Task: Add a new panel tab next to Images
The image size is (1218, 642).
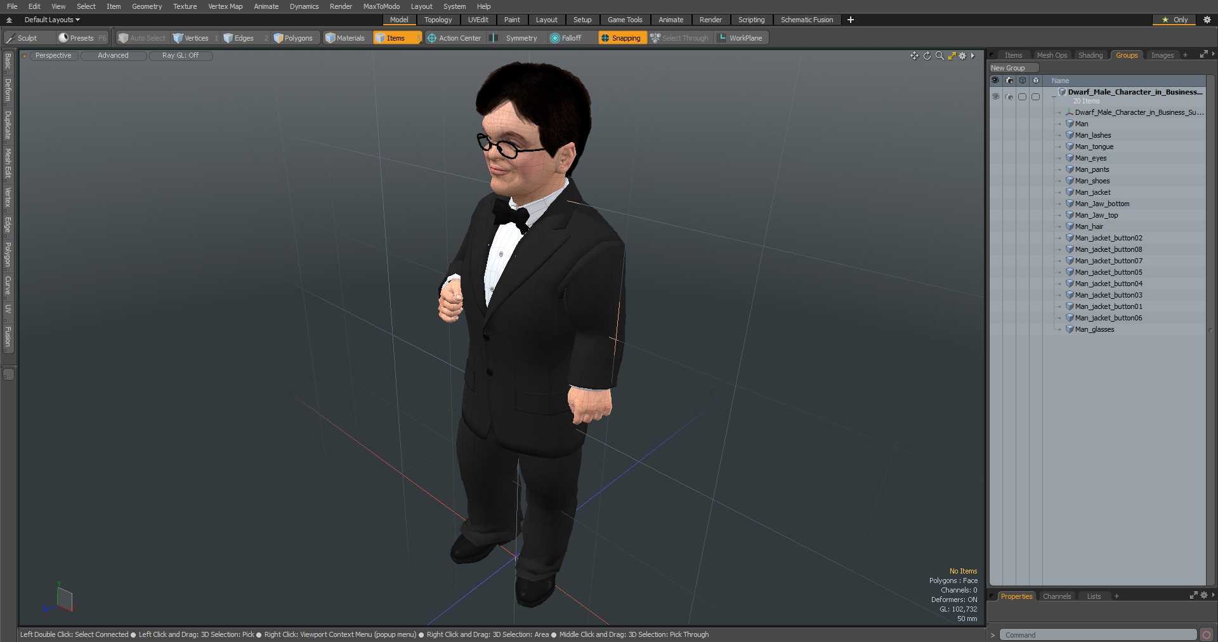Action: point(1185,55)
